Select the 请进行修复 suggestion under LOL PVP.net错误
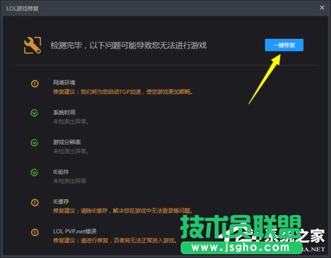The image size is (331, 258). [x=115, y=240]
